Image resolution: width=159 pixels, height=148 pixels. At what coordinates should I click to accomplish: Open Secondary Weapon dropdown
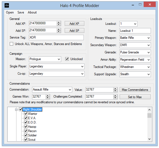[x=135, y=45]
